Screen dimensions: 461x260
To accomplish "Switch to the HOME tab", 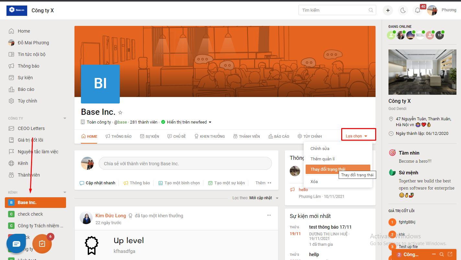I will pyautogui.click(x=89, y=136).
